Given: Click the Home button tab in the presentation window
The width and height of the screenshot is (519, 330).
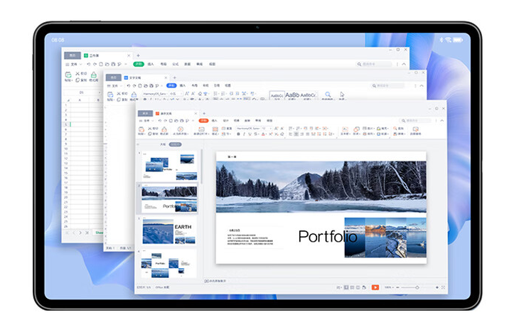Looking at the screenshot, I should coord(145,113).
